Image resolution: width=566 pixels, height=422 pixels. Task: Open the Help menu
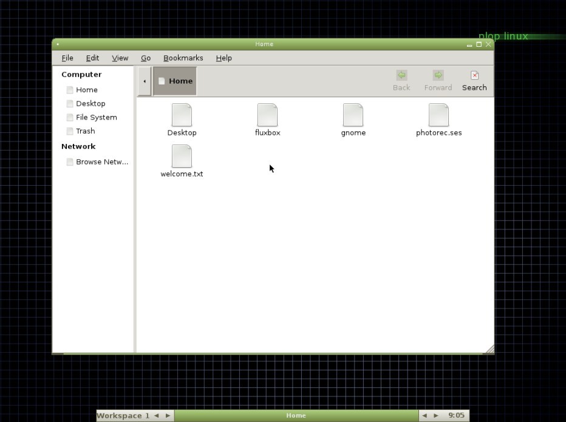224,58
